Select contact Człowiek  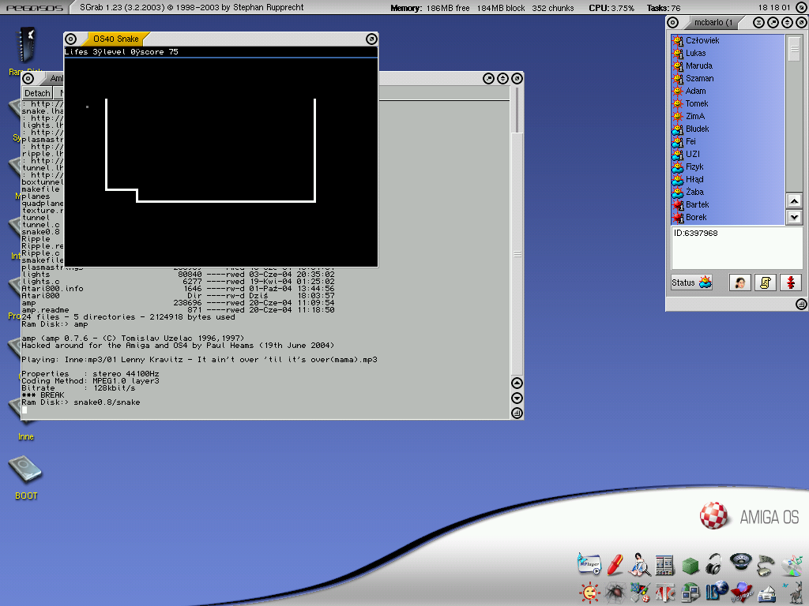tap(728, 41)
